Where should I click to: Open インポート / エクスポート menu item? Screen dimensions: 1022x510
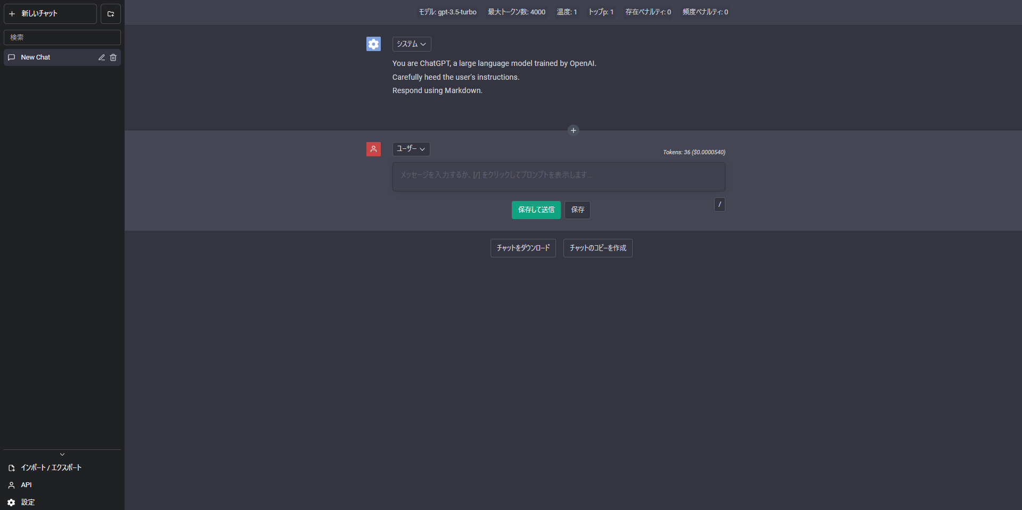(x=51, y=467)
